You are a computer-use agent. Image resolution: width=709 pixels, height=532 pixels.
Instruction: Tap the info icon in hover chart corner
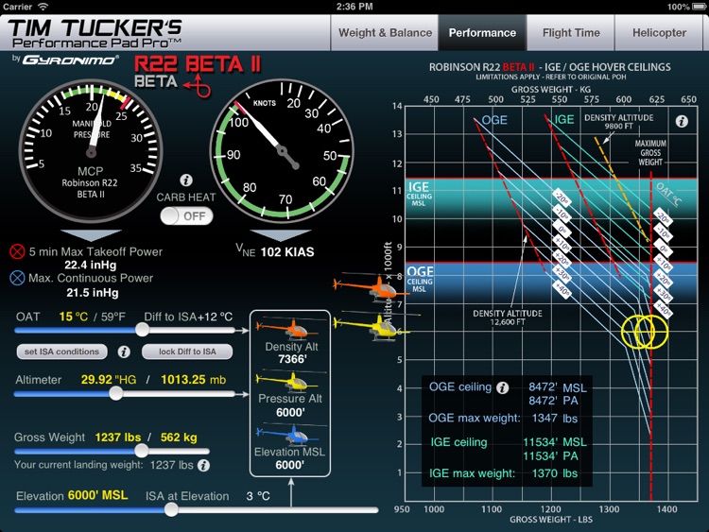click(x=682, y=121)
